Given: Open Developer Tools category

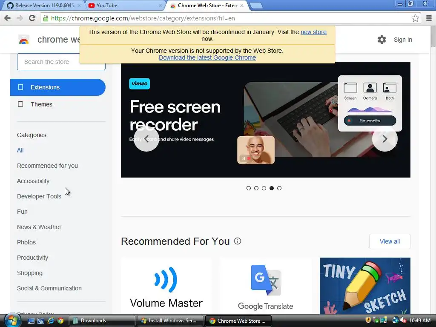Looking at the screenshot, I should pyautogui.click(x=39, y=196).
